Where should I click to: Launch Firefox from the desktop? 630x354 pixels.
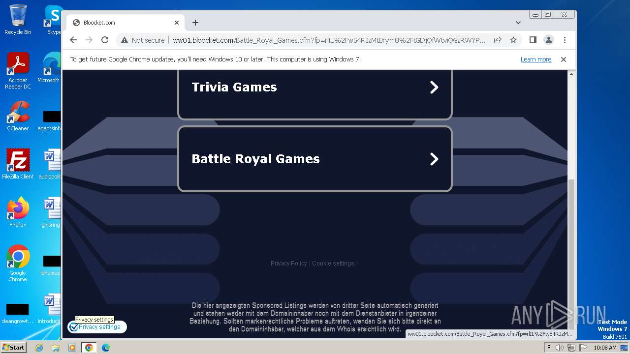[x=18, y=212]
